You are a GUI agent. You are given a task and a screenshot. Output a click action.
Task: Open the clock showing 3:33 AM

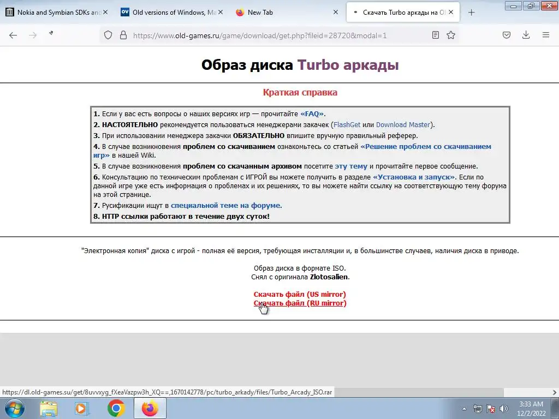(531, 409)
